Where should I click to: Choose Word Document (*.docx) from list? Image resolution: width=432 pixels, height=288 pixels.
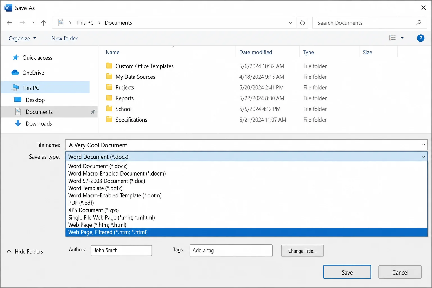246,166
